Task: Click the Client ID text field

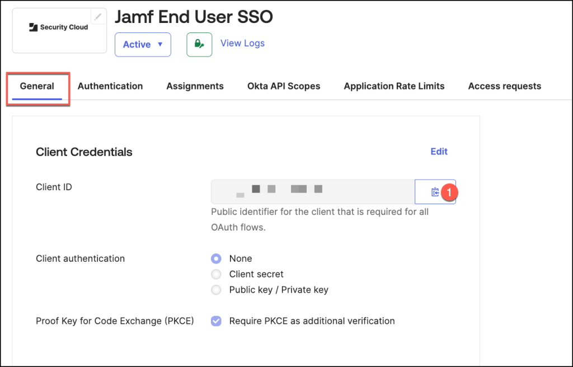Action: point(312,192)
